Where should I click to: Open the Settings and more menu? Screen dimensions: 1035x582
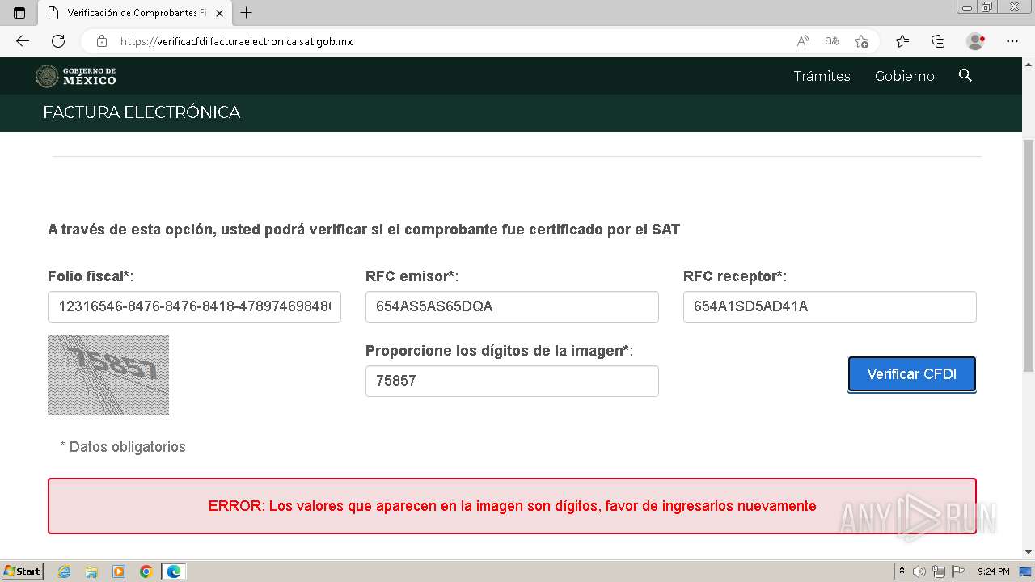(1012, 41)
